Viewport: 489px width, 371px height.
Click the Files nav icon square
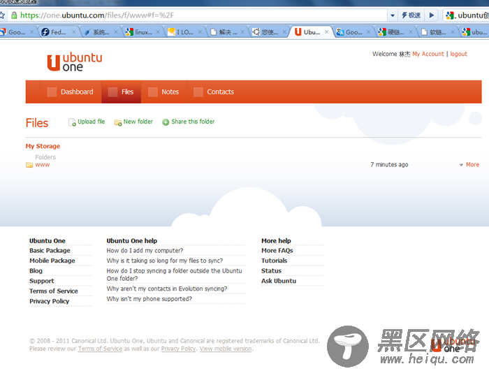[x=112, y=92]
